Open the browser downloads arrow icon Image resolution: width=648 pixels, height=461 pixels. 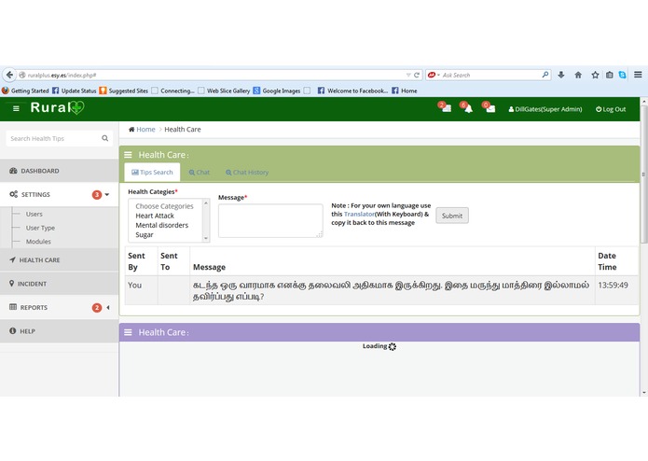[x=560, y=75]
